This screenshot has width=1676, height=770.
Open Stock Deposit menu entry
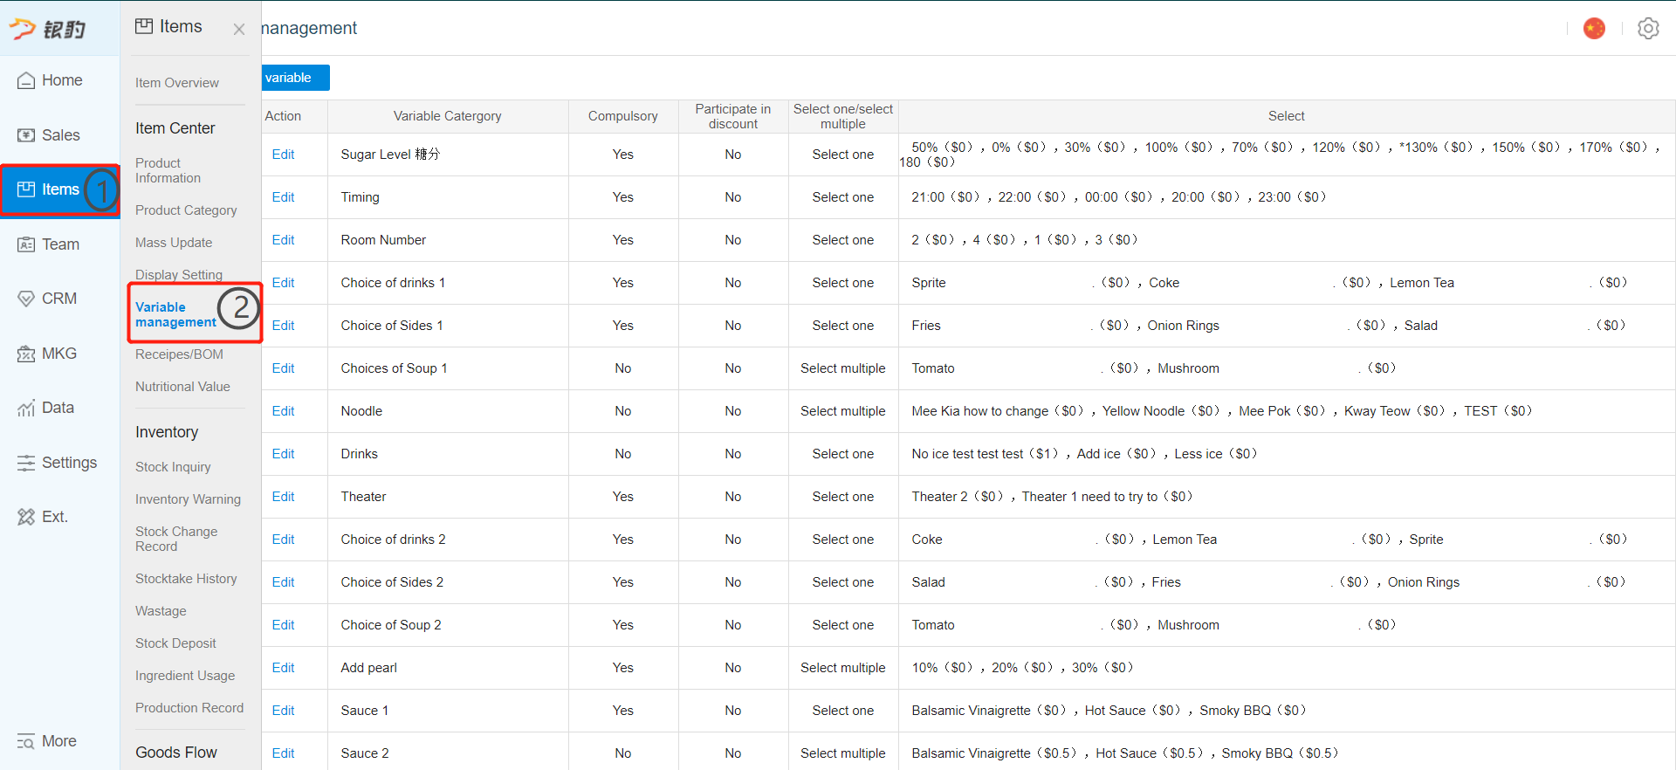[175, 643]
